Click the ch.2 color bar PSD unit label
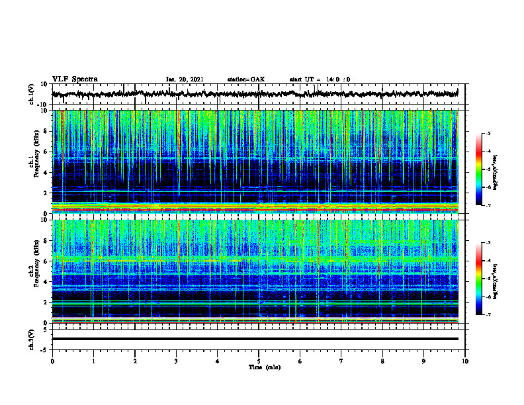 tap(496, 281)
